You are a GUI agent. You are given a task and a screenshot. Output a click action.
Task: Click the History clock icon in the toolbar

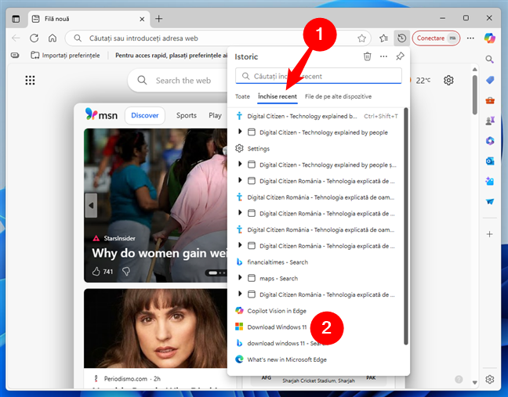click(x=401, y=38)
